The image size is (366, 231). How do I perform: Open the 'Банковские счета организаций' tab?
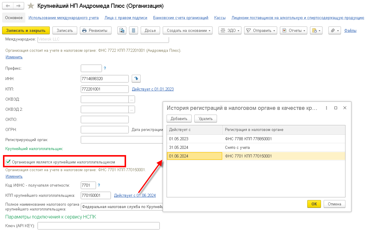(181, 18)
